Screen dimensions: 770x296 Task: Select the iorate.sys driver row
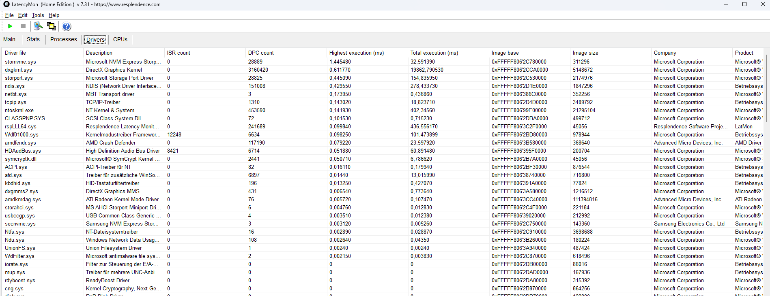[x=383, y=264]
